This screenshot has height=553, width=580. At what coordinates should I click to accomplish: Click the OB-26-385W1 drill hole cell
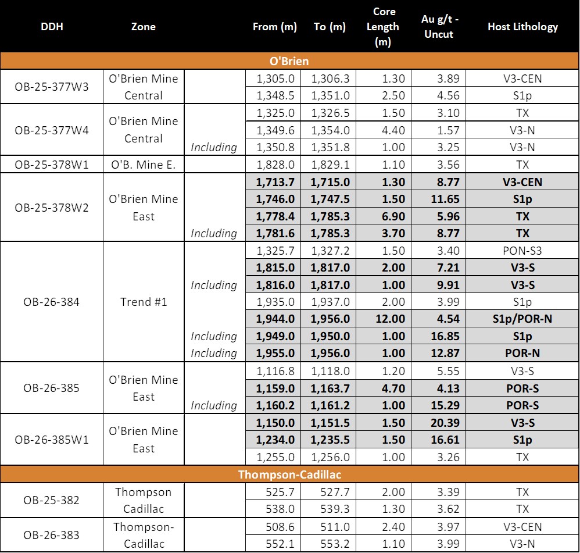point(52,440)
